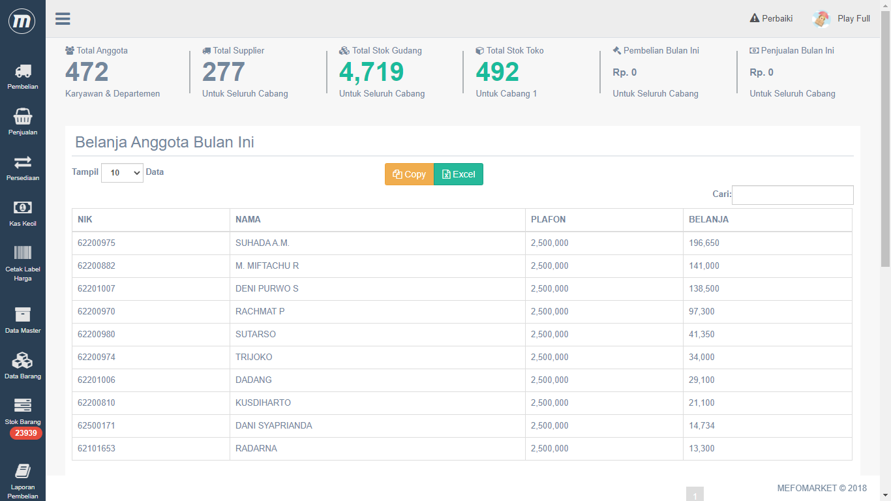Click the 4,719 stok gudang number
This screenshot has width=891, height=501.
click(372, 72)
